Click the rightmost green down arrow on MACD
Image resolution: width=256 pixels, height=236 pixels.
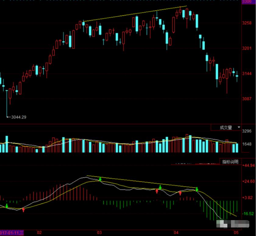(x=197, y=190)
